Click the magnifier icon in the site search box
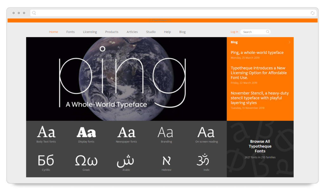Viewport: 325px width, 191px height. pyautogui.click(x=268, y=32)
